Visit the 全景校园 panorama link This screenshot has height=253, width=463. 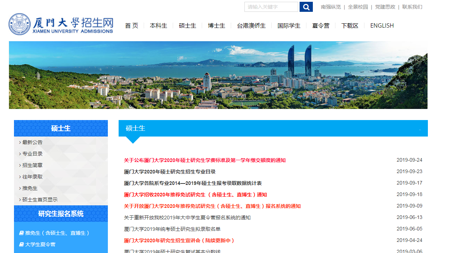click(x=358, y=7)
